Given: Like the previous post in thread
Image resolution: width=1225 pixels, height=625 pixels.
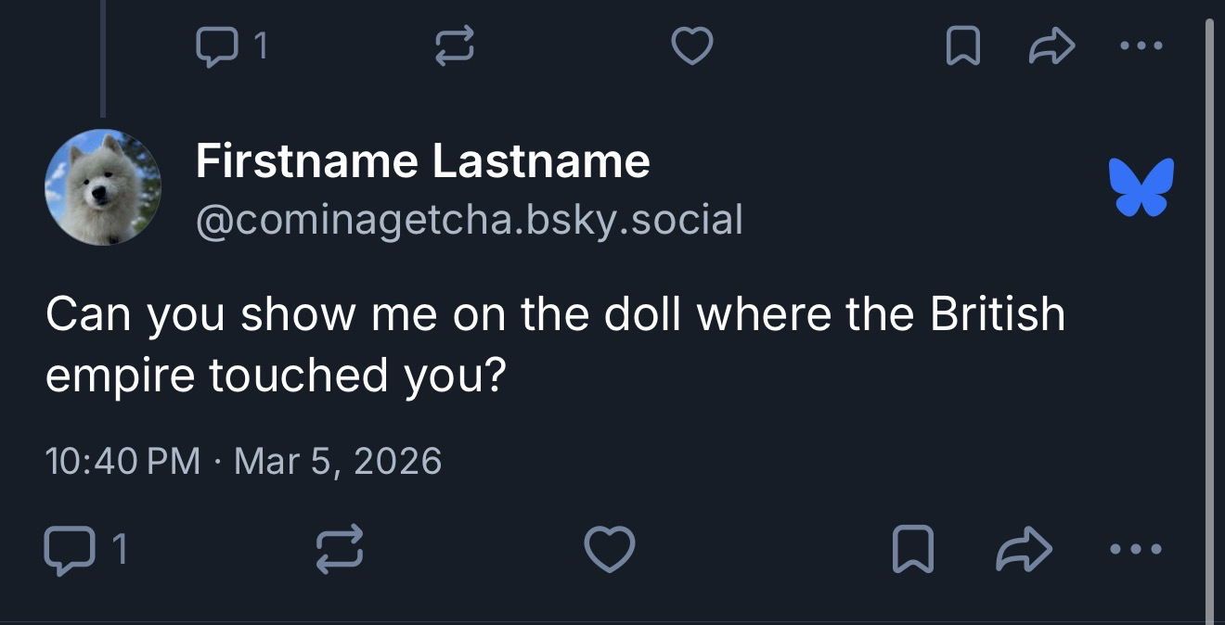Looking at the screenshot, I should [x=691, y=45].
